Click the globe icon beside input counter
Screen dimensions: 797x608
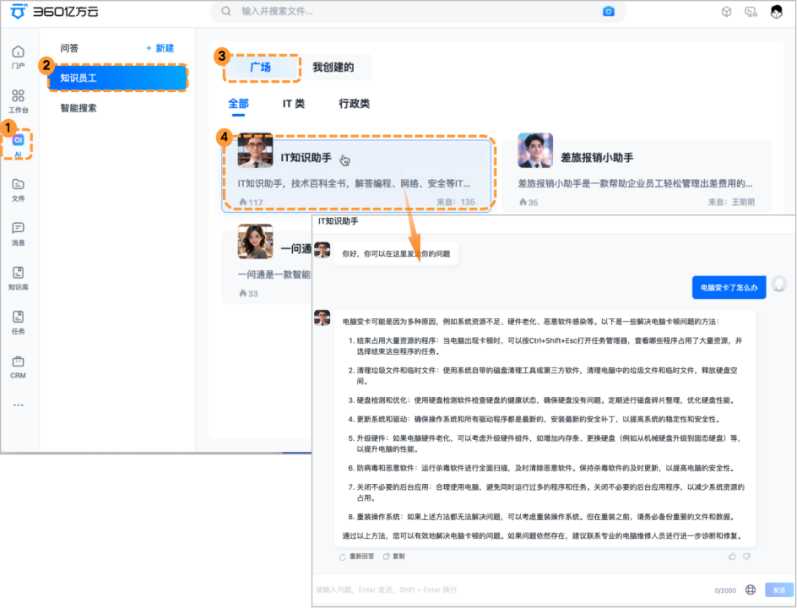(751, 589)
